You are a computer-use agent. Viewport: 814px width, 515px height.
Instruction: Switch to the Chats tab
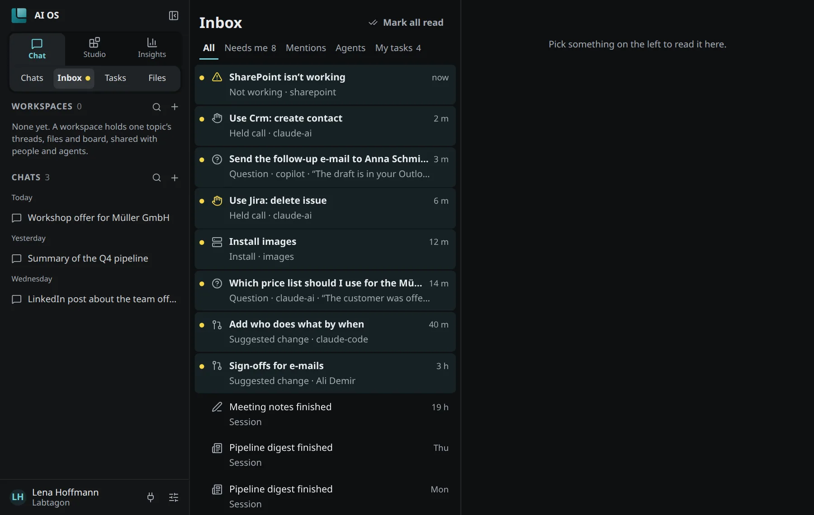point(32,78)
